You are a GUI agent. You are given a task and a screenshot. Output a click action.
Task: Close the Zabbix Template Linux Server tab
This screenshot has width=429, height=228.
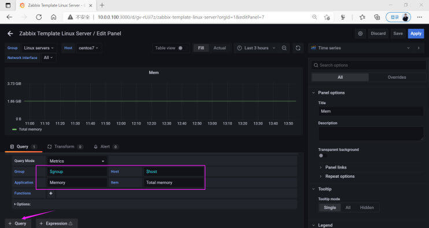tap(91, 5)
